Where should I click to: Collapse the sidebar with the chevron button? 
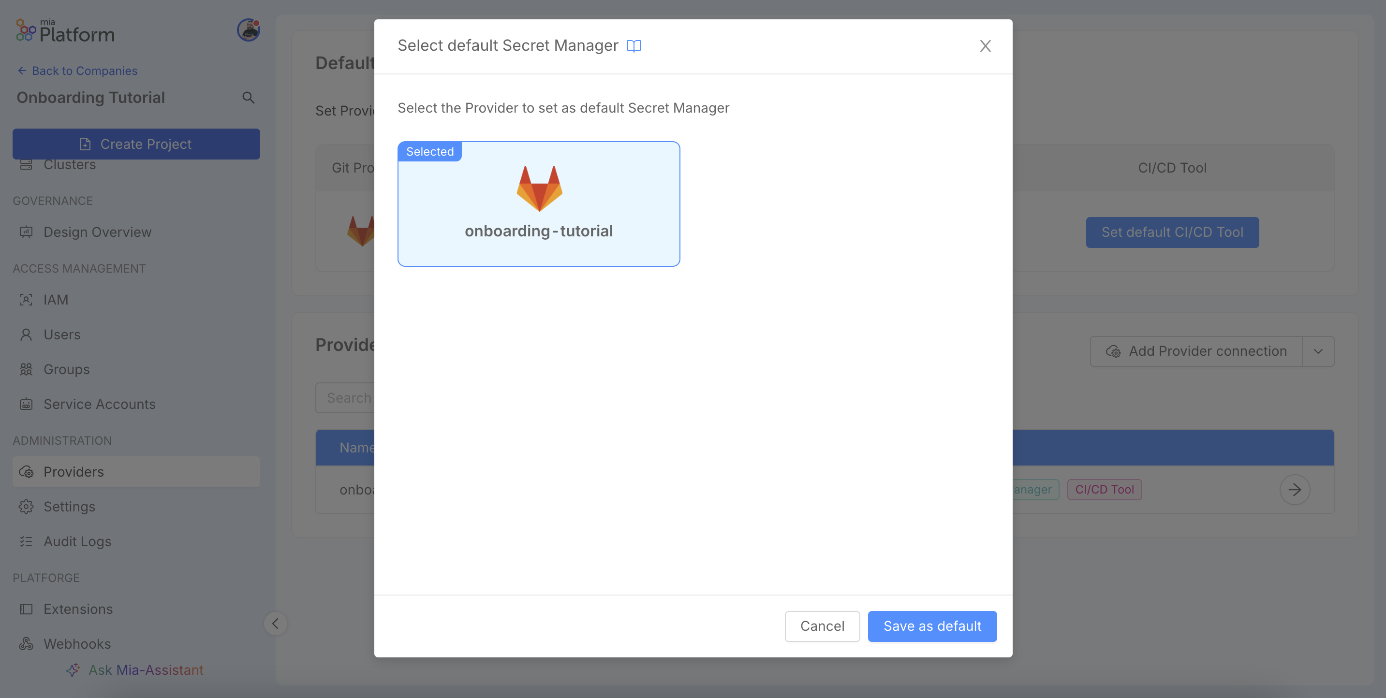(276, 624)
